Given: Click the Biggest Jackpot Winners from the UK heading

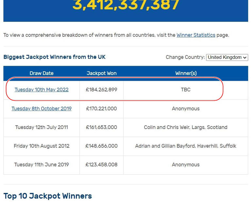Looking at the screenshot, I should (x=55, y=57).
